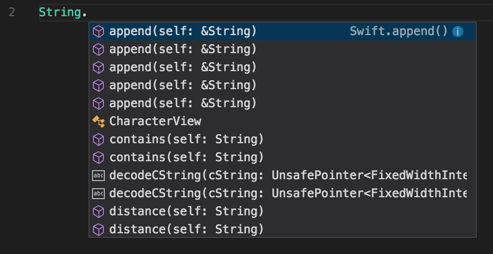Click the cube icon of the highlighted append row
The image size is (493, 254).
98,32
